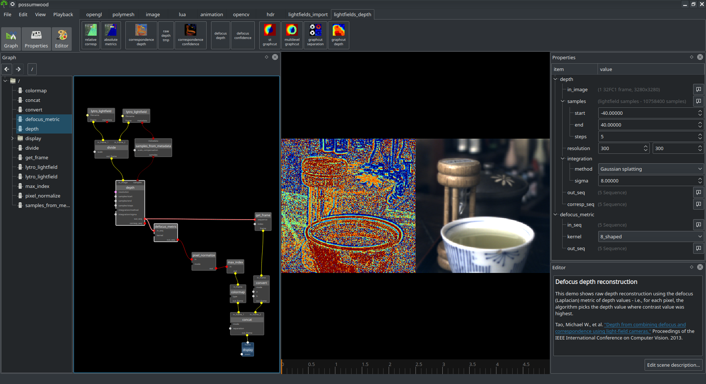Load the relative corresp demo
The image size is (706, 384).
pos(91,35)
